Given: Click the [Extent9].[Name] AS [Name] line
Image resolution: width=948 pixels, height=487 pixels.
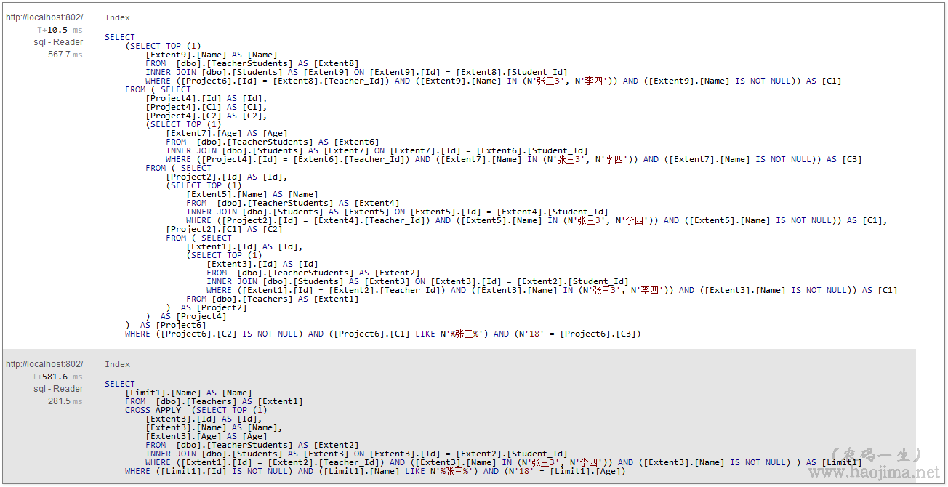Looking at the screenshot, I should (211, 55).
